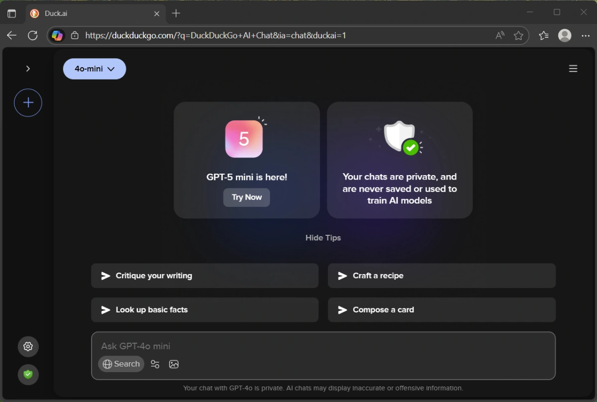Viewport: 597px width, 402px height.
Task: Open browser Settings and more menu
Action: tap(586, 35)
